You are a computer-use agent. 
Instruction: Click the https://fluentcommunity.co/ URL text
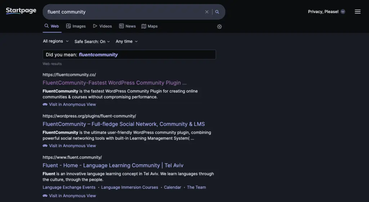click(69, 75)
